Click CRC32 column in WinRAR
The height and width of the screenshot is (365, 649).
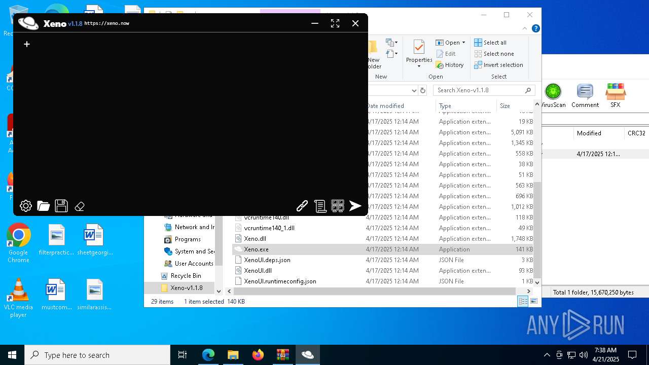coord(636,133)
